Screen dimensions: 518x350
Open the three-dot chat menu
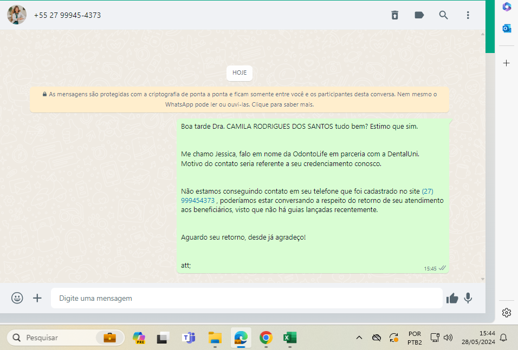click(x=468, y=15)
